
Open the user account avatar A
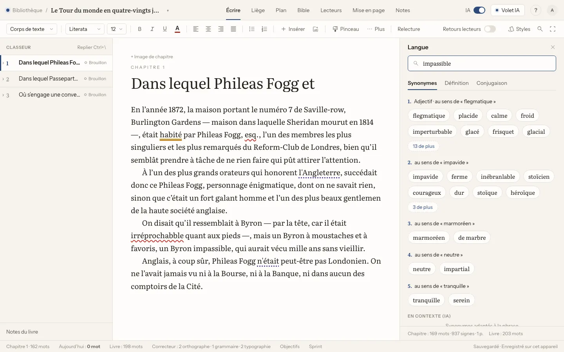[552, 10]
